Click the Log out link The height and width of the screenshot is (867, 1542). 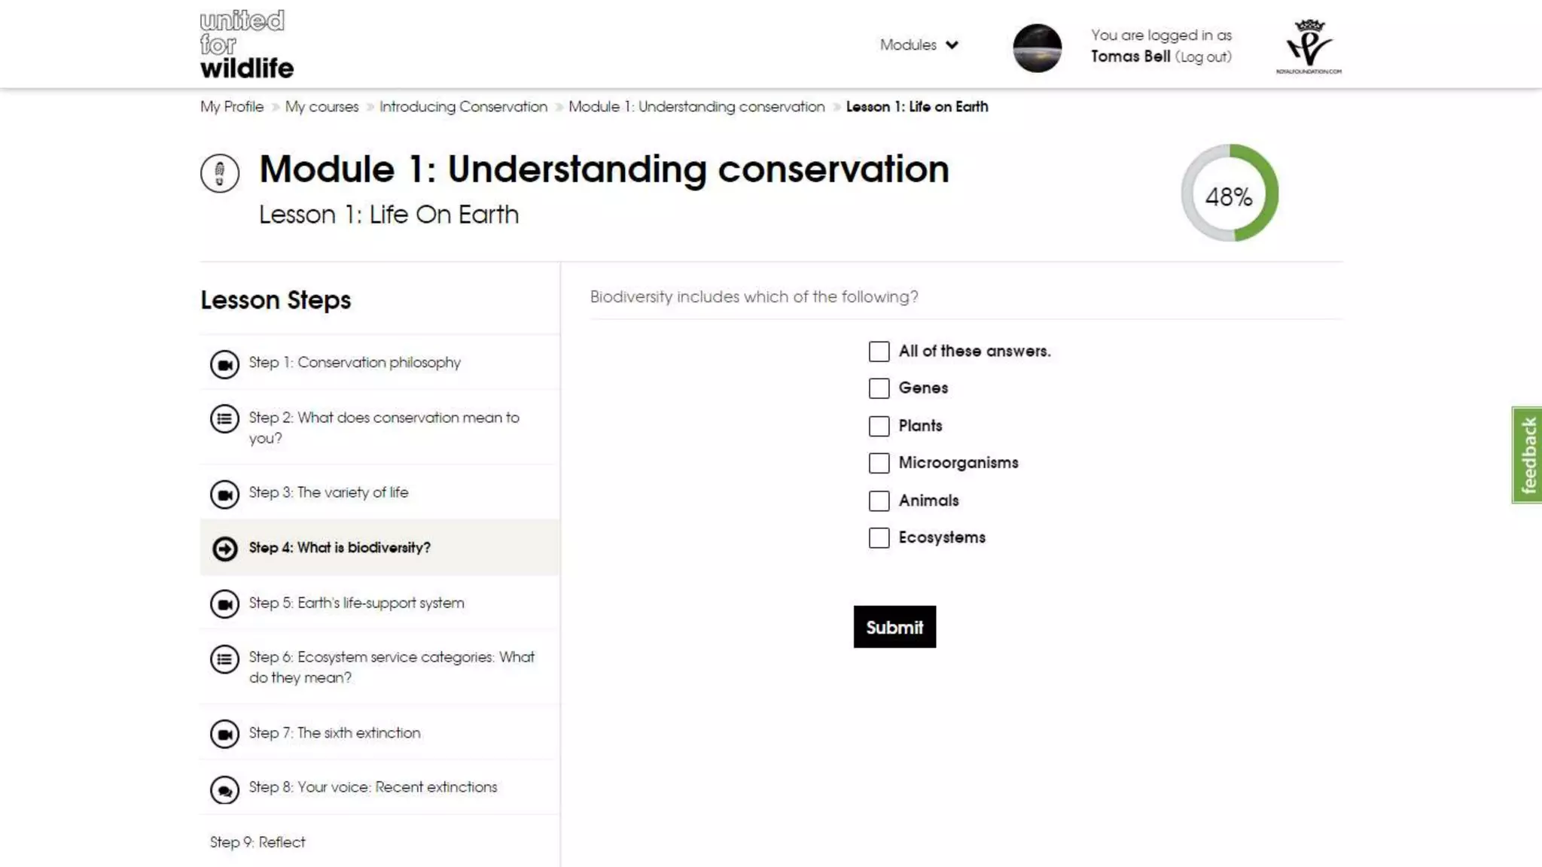[1203, 57]
